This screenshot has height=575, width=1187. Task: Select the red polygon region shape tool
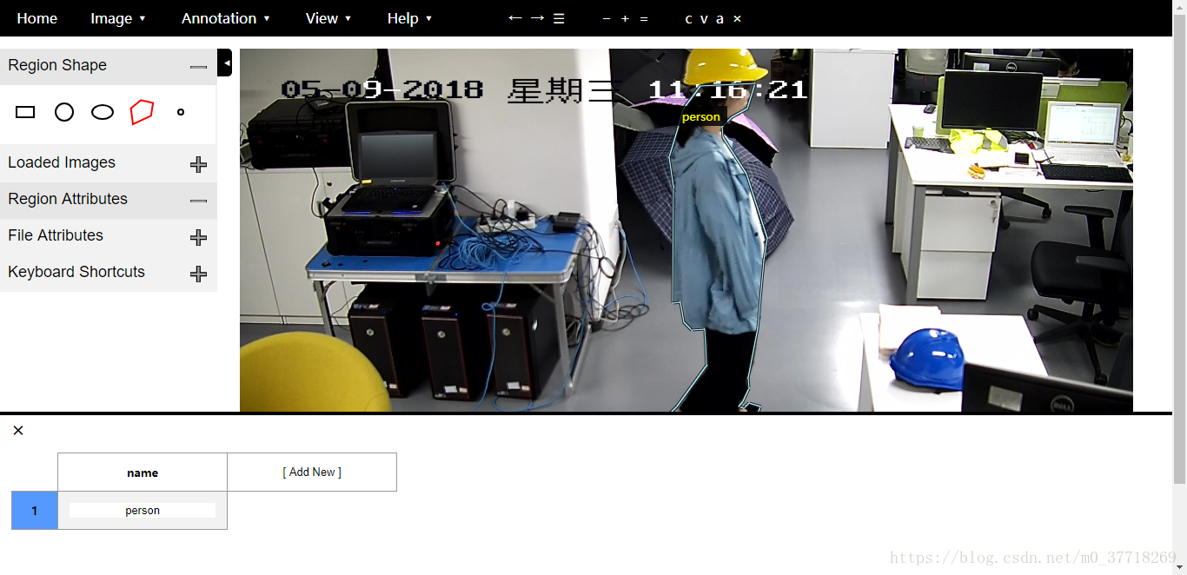pos(142,112)
